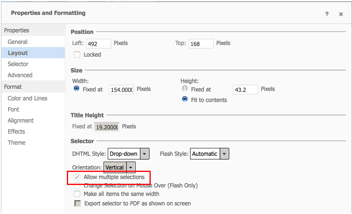Open the Advanced properties section

point(20,75)
